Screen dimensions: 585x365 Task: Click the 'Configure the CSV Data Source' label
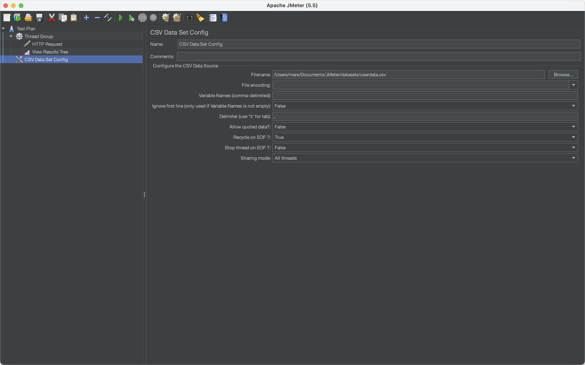pyautogui.click(x=186, y=66)
